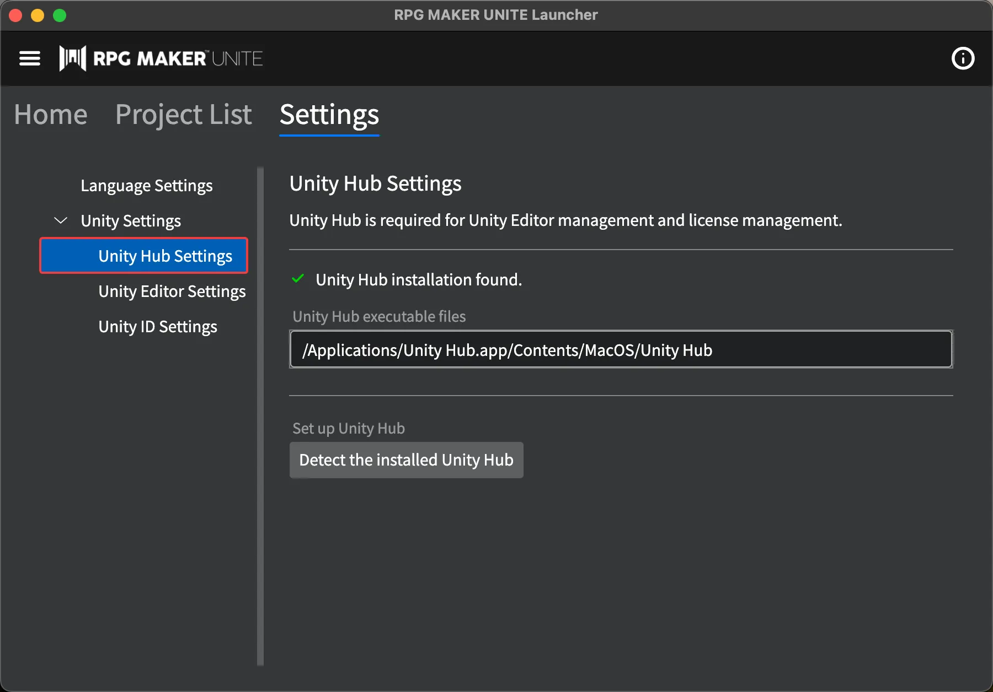Click the 'Unity Hub executable files' label
This screenshot has width=993, height=692.
(379, 317)
